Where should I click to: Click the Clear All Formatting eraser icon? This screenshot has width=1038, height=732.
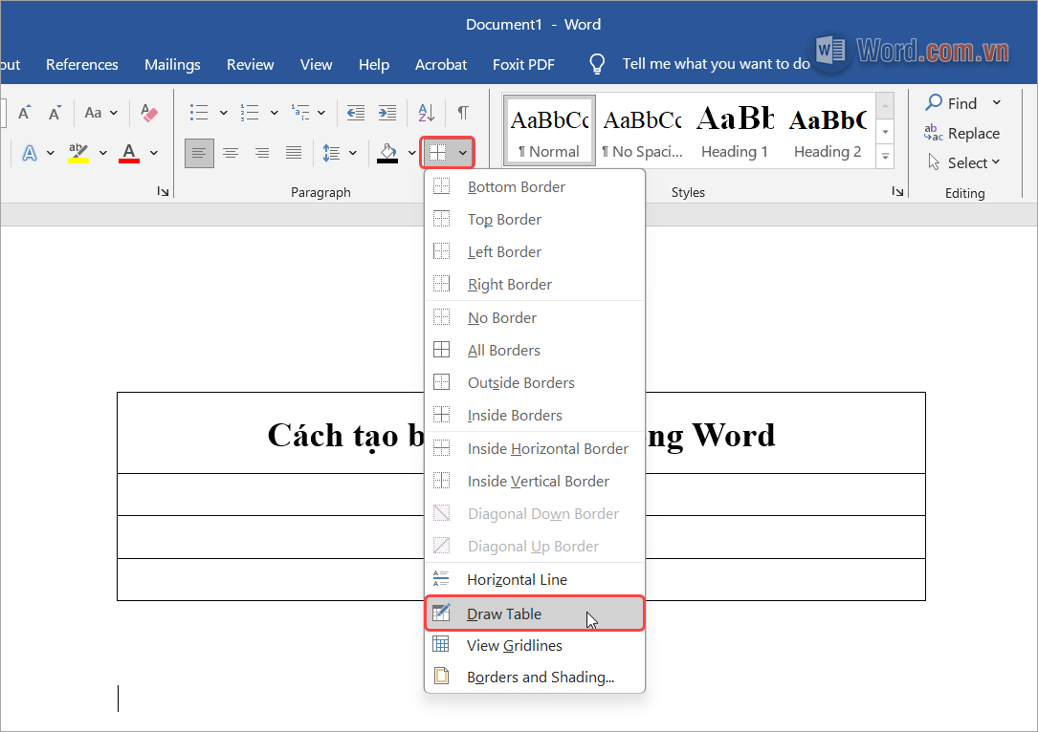148,113
